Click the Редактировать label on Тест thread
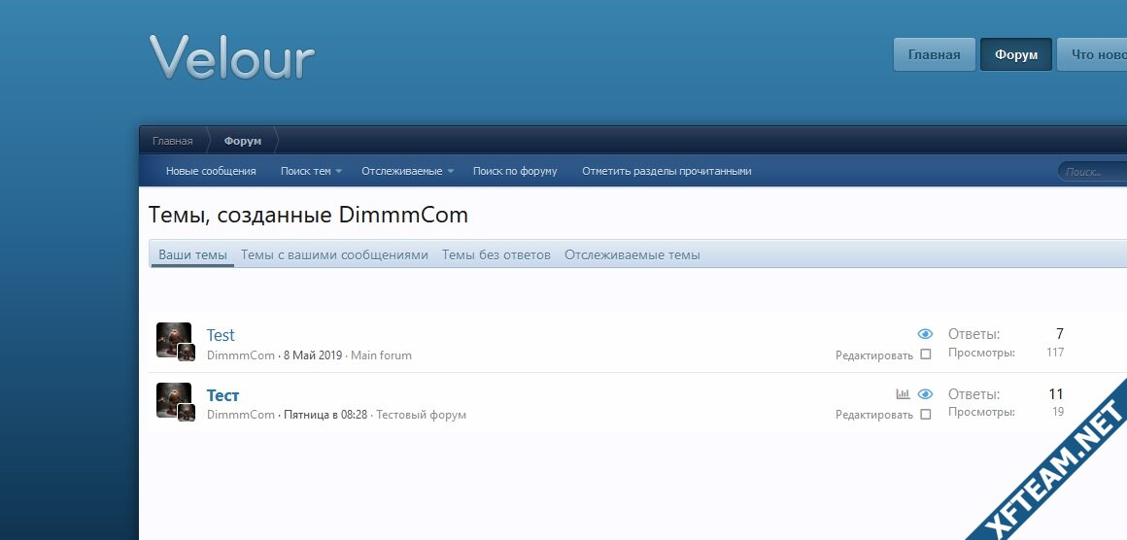Viewport: 1127px width, 540px height. (x=874, y=415)
